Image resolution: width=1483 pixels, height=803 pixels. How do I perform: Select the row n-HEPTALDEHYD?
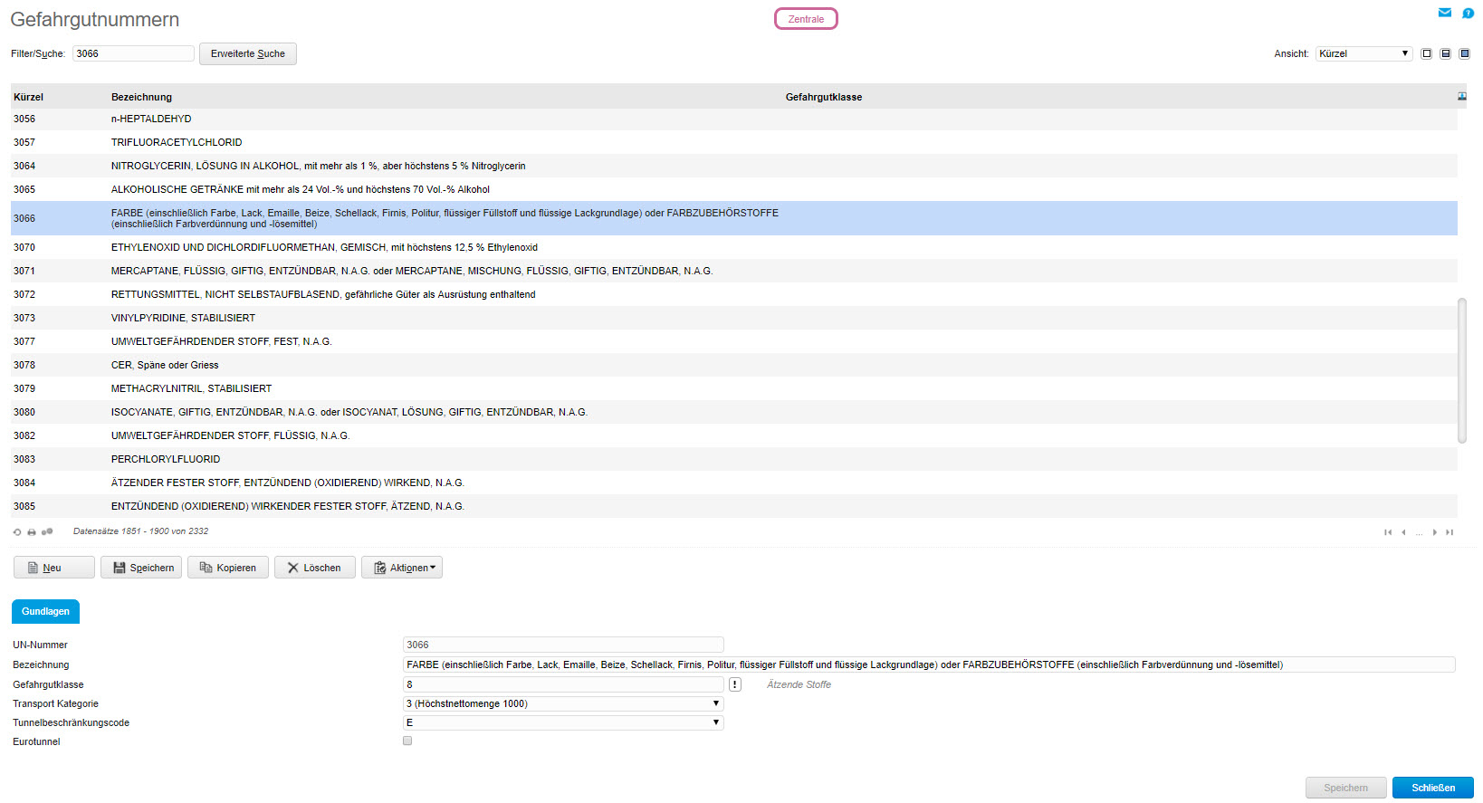click(x=734, y=119)
